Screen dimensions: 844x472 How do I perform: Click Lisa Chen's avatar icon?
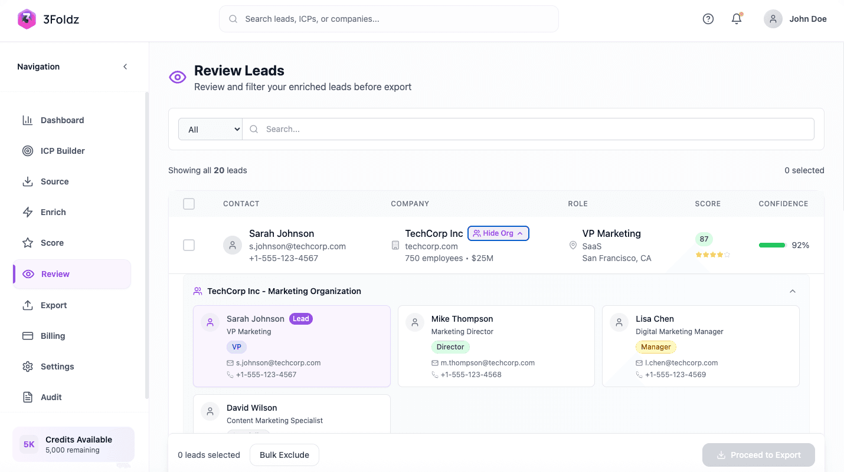pos(619,322)
